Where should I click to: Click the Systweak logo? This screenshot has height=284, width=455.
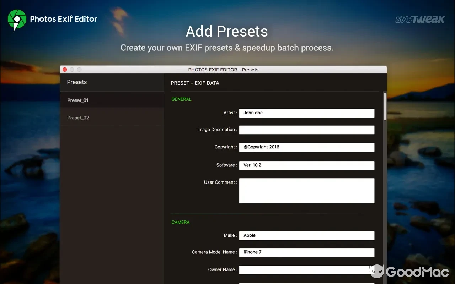[420, 20]
